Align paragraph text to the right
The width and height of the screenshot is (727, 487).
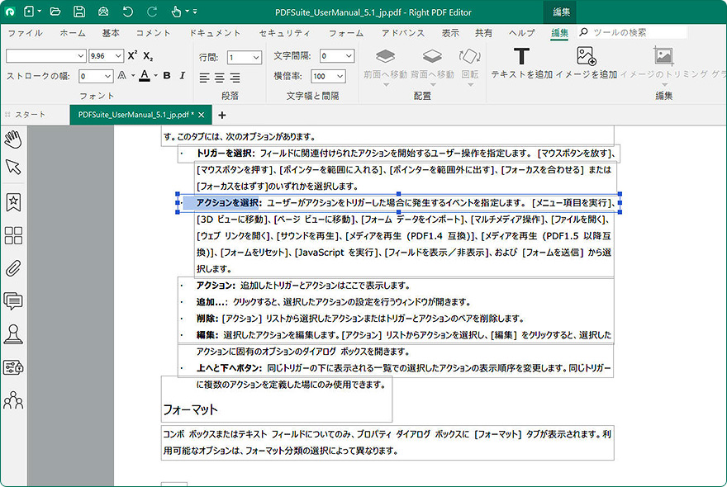point(235,78)
